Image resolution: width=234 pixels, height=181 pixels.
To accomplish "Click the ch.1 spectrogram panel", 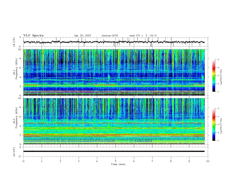I will point(114,72).
